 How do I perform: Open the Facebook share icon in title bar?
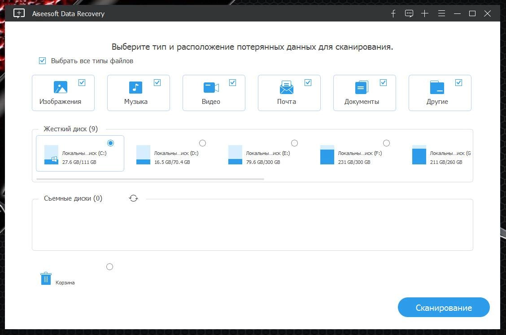[x=393, y=13]
